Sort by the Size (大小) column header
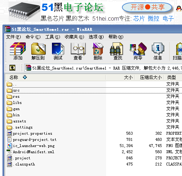Screen dimensions: 182x176 point(121,77)
